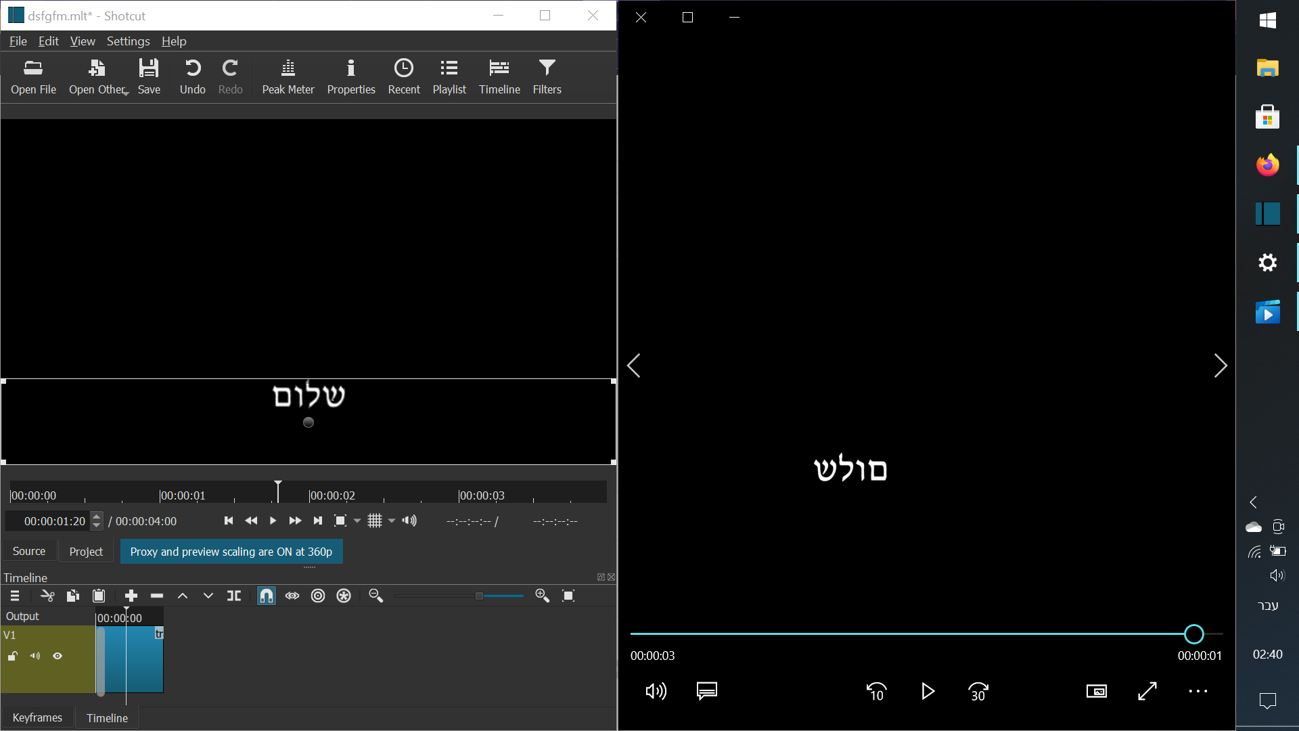The height and width of the screenshot is (731, 1299).
Task: Click the proxy and preview scaling notification
Action: point(231,552)
